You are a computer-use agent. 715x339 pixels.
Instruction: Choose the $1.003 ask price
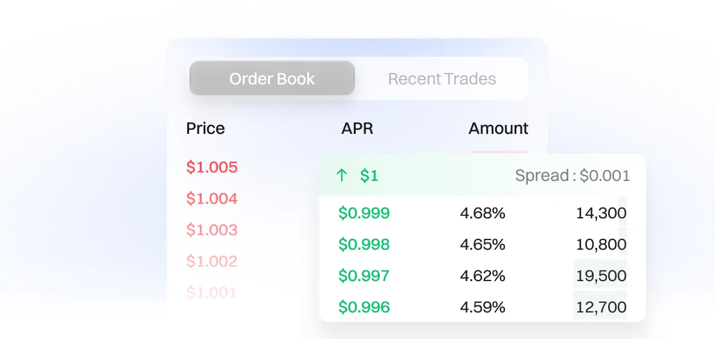pos(212,230)
